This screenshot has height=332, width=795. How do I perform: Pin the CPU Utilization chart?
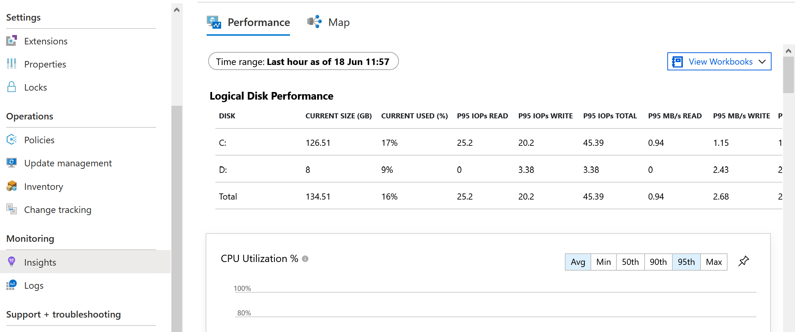(x=743, y=261)
